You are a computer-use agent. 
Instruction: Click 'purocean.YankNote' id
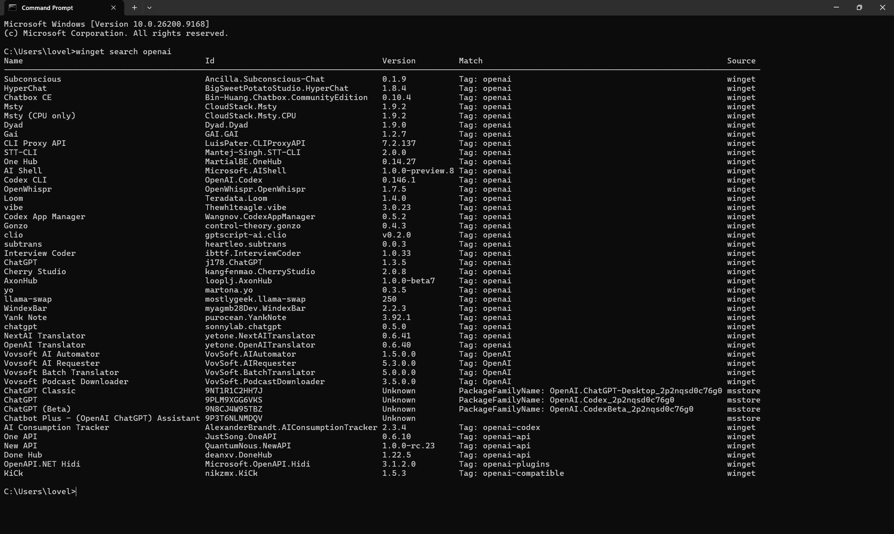[x=246, y=317]
